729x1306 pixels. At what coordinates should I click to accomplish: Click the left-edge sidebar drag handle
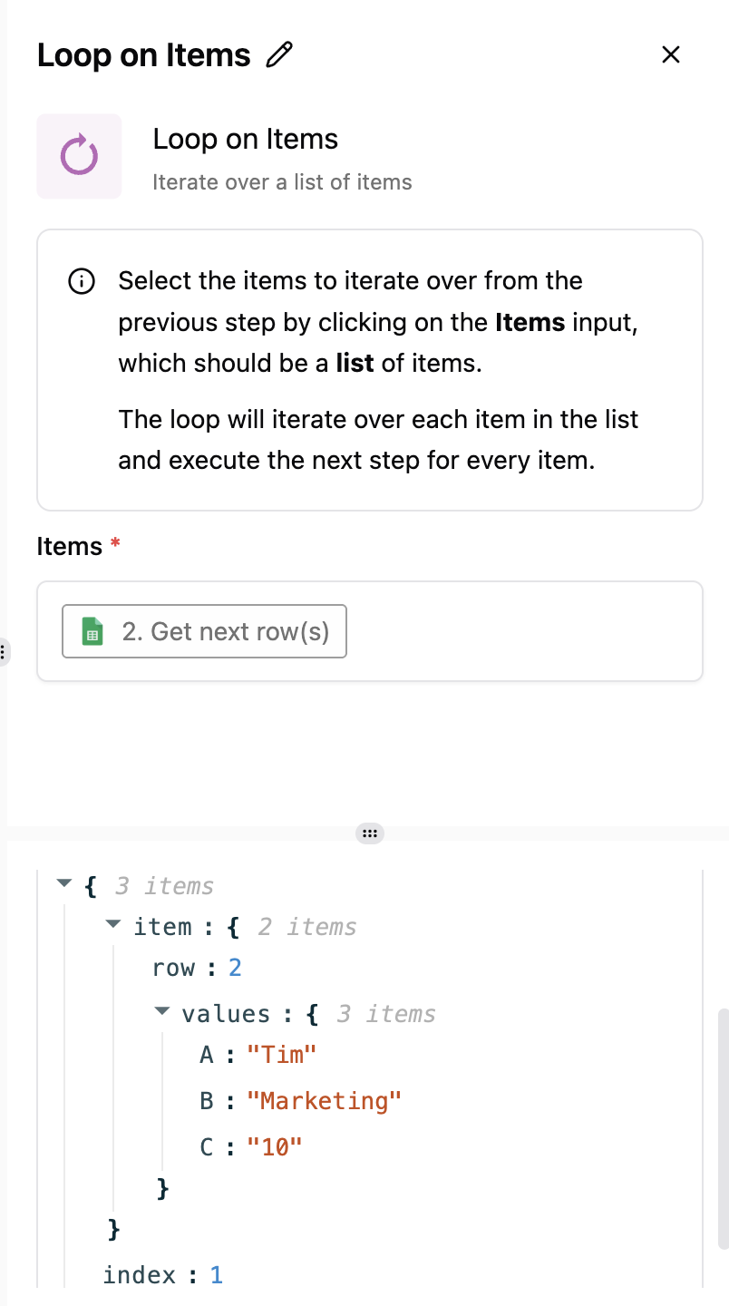[3, 650]
